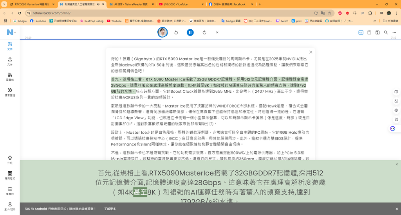401x215 pixels.
Task: Expand the NaturalReader logo menu
Action: tap(11, 32)
